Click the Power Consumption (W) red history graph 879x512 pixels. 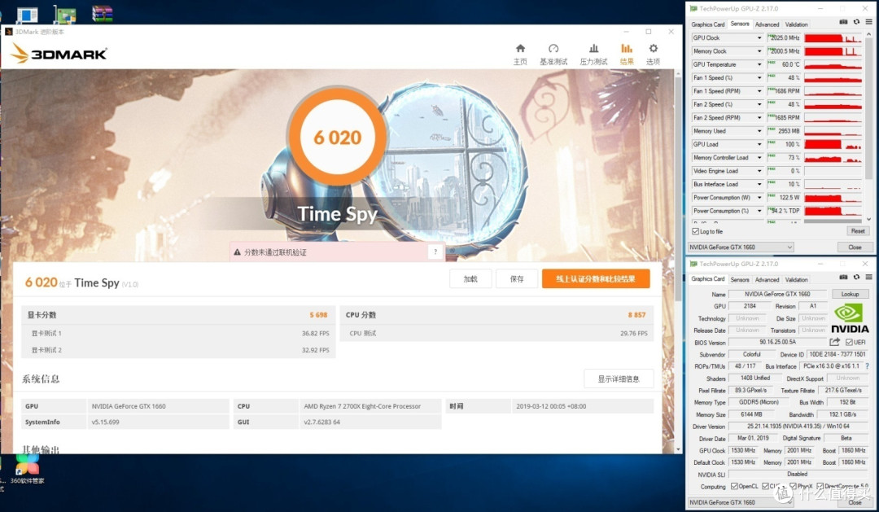point(833,198)
